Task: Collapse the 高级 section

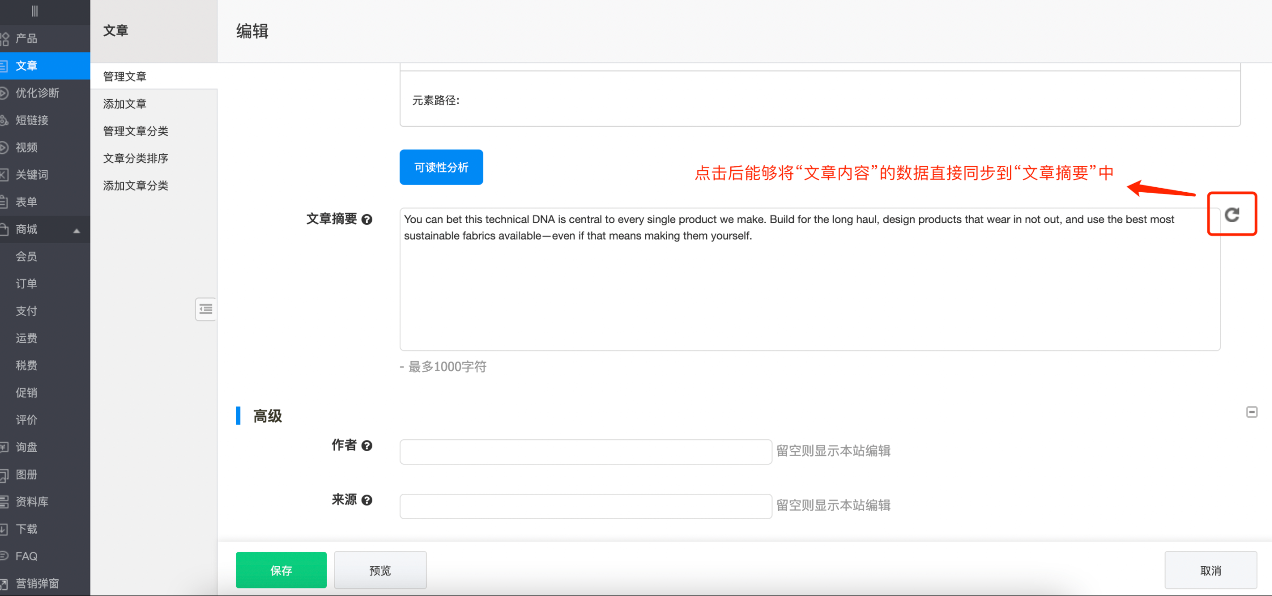Action: point(1252,412)
